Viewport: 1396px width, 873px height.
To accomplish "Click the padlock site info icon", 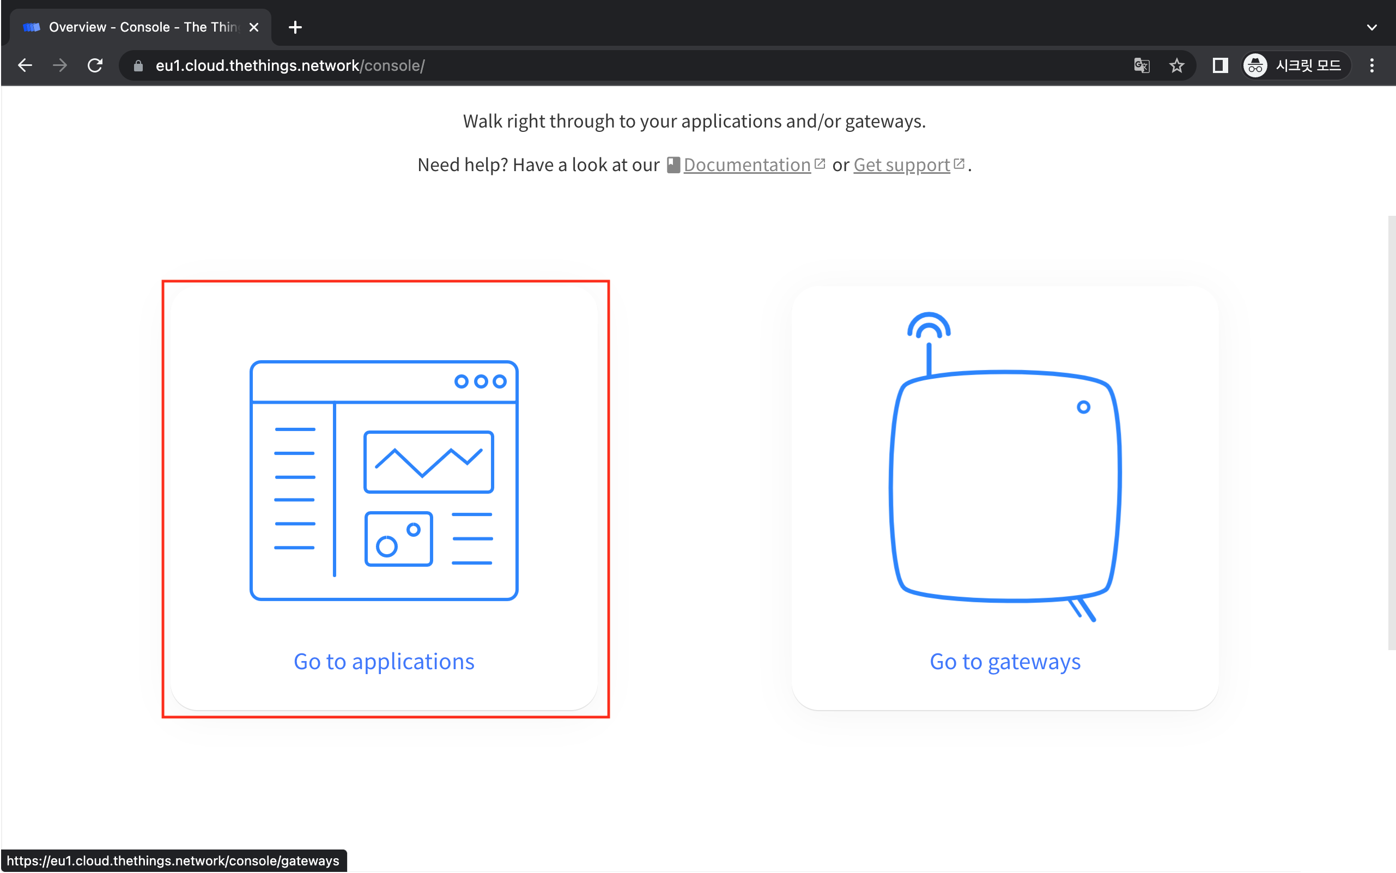I will tap(138, 66).
